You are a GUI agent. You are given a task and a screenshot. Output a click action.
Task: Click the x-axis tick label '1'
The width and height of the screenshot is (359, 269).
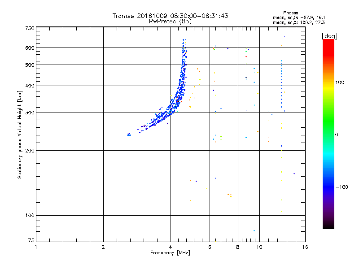click(x=36, y=247)
